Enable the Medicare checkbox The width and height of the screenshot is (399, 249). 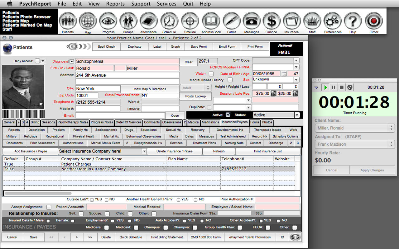click(x=107, y=228)
